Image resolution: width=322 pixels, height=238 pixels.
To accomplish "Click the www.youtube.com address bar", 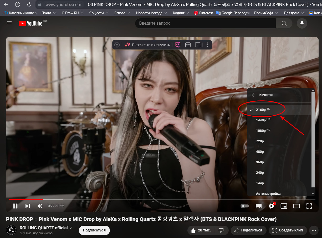I will pyautogui.click(x=63, y=4).
